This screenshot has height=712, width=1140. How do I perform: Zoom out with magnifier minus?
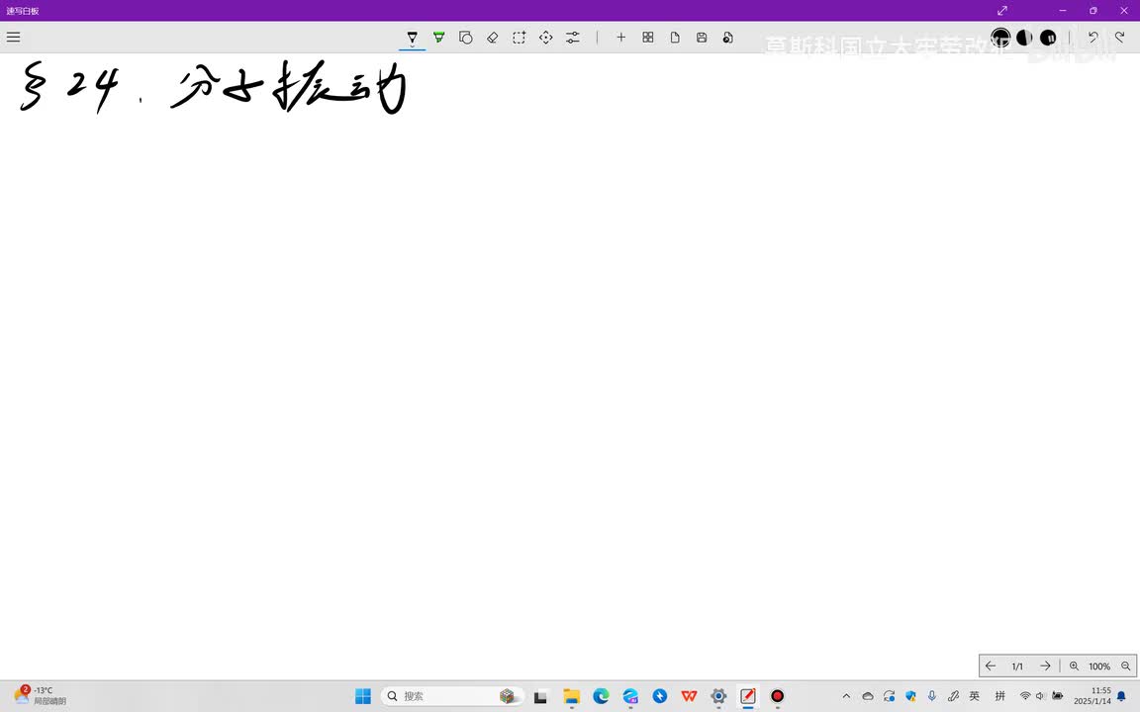[x=1125, y=667]
